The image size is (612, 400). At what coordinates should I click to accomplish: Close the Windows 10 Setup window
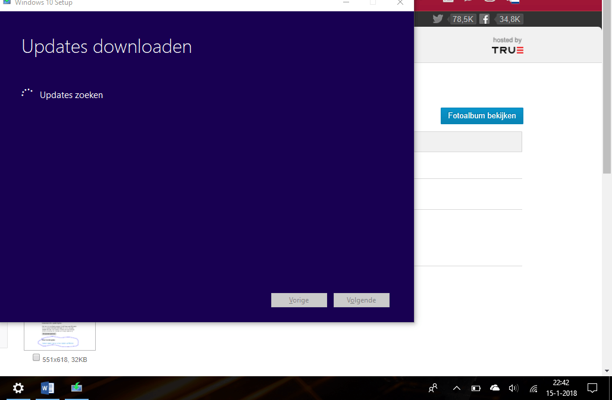click(400, 3)
